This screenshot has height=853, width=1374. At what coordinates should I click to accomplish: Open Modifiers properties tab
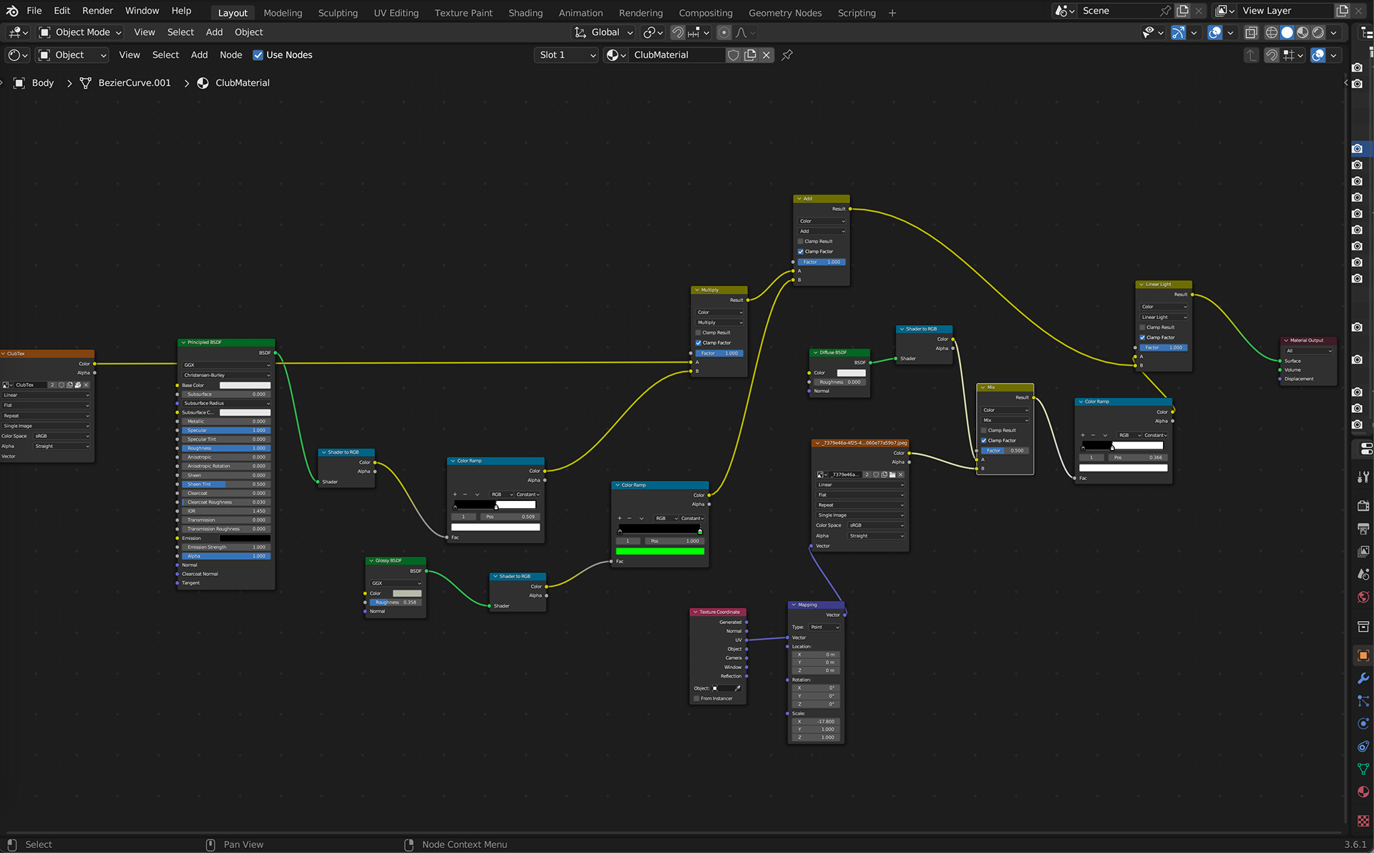(x=1363, y=678)
